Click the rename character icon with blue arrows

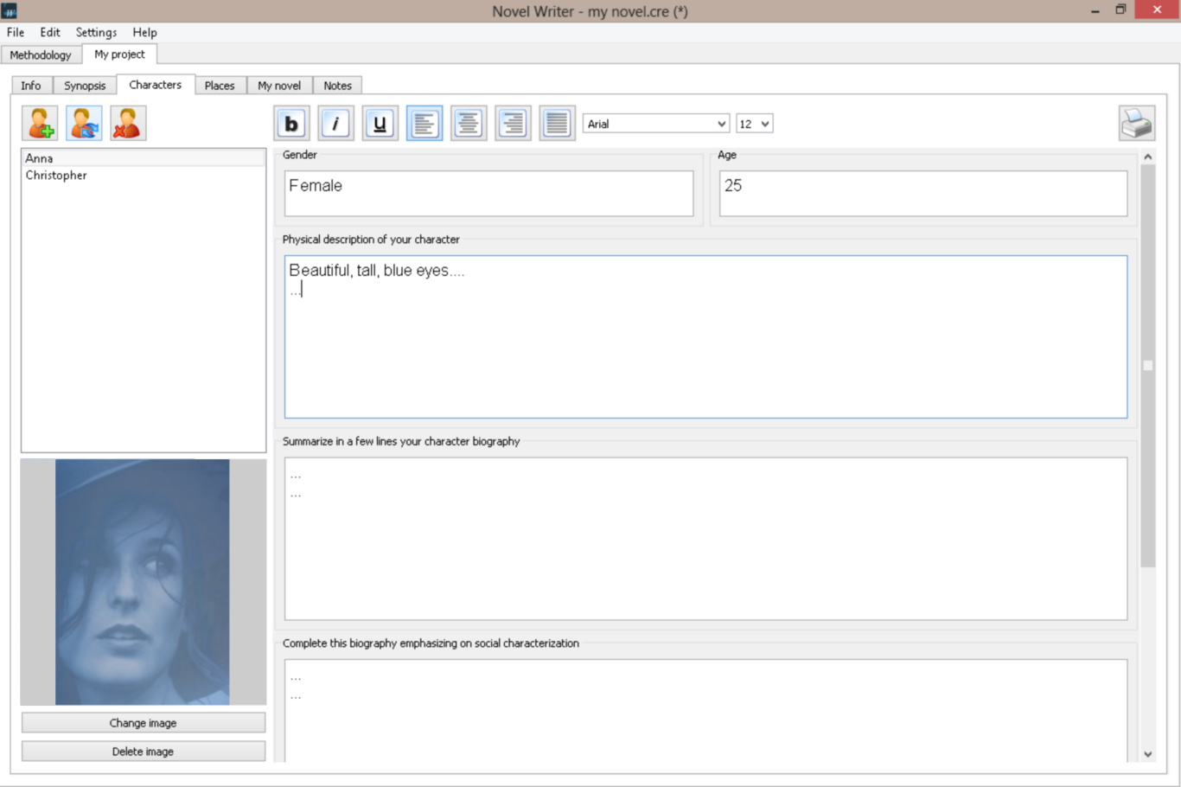tap(84, 124)
